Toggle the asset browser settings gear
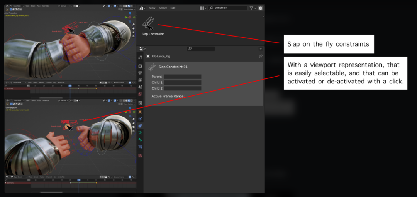The image size is (417, 197). click(x=260, y=8)
